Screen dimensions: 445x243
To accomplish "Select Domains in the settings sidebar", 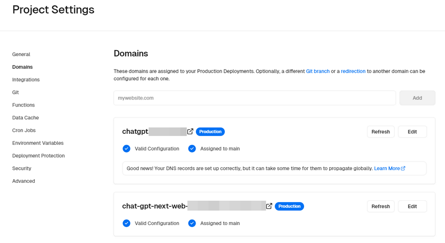I will (x=22, y=67).
